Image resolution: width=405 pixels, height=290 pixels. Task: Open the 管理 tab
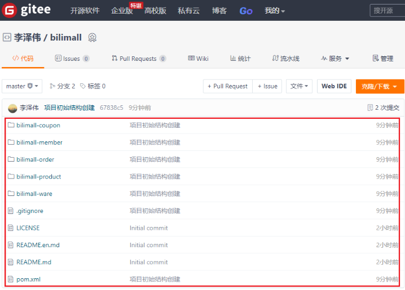pyautogui.click(x=383, y=59)
